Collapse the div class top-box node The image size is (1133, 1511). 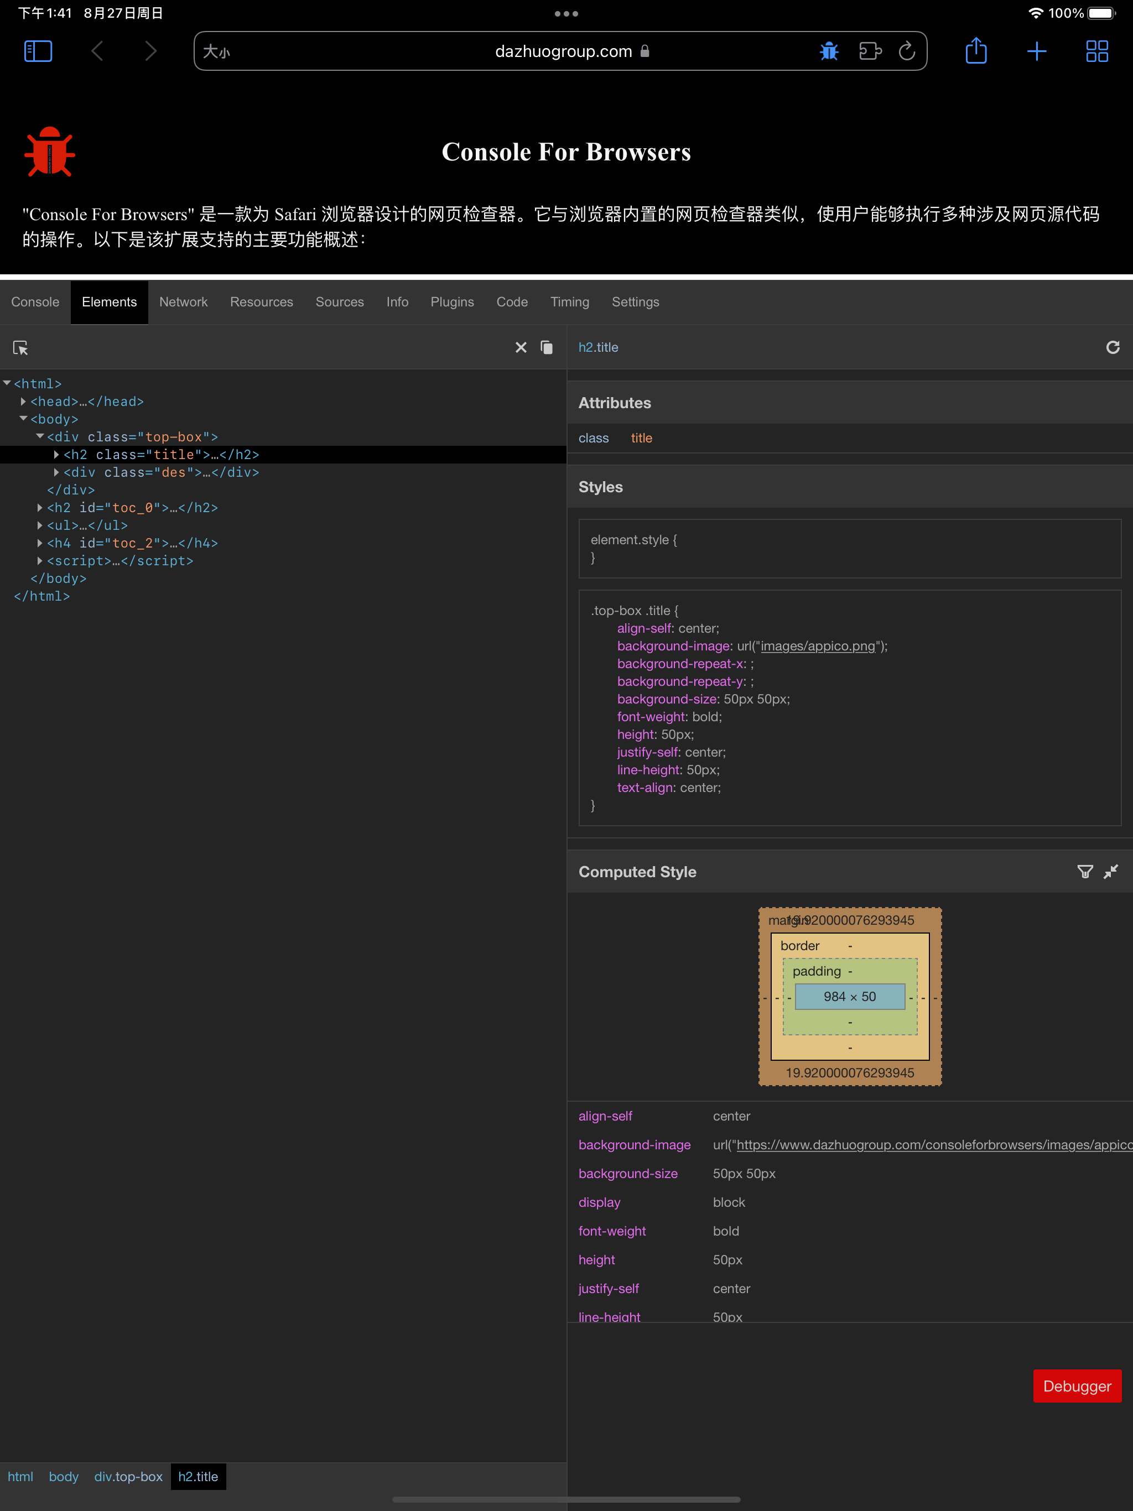40,436
